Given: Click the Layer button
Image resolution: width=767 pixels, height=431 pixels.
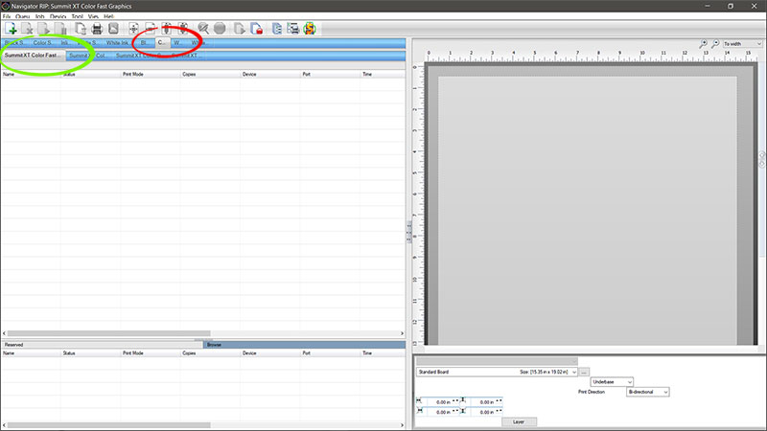Looking at the screenshot, I should (x=519, y=421).
